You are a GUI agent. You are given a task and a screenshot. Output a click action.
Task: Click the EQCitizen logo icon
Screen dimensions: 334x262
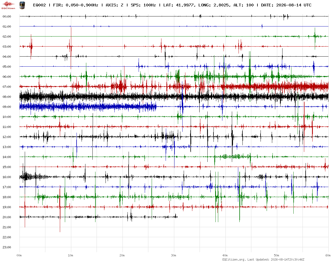point(8,5)
